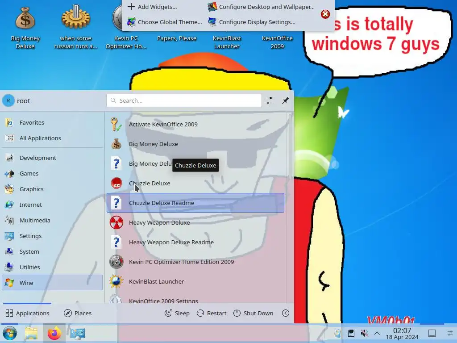Open Firefox from taskbar
The height and width of the screenshot is (343, 457).
tap(54, 333)
